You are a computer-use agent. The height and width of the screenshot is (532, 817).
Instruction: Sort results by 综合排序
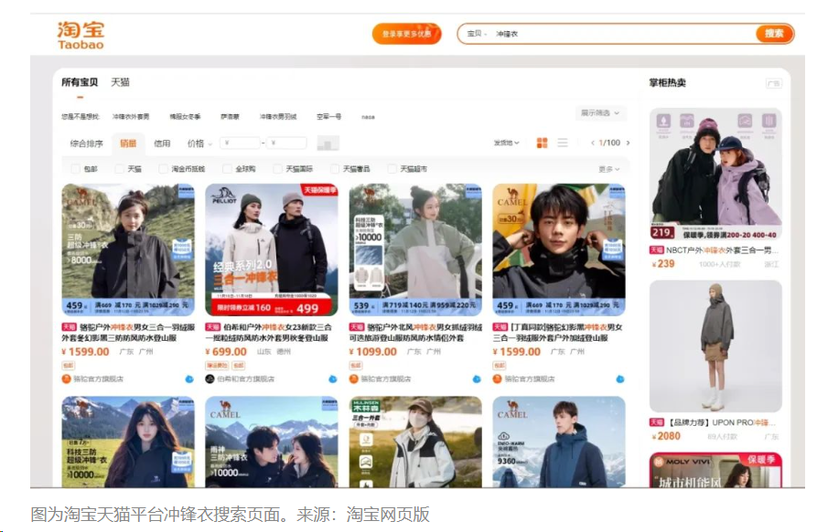87,144
